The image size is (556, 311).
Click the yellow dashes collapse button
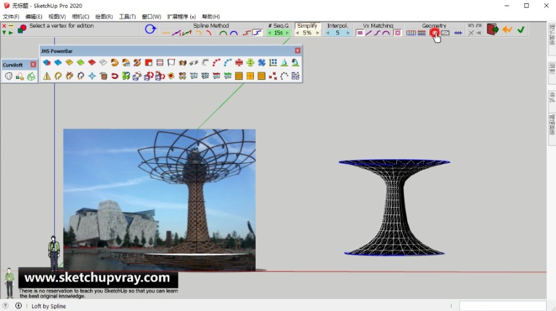[x=11, y=26]
